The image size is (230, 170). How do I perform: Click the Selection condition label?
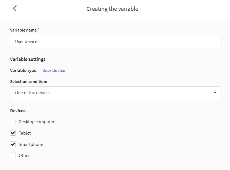click(29, 82)
